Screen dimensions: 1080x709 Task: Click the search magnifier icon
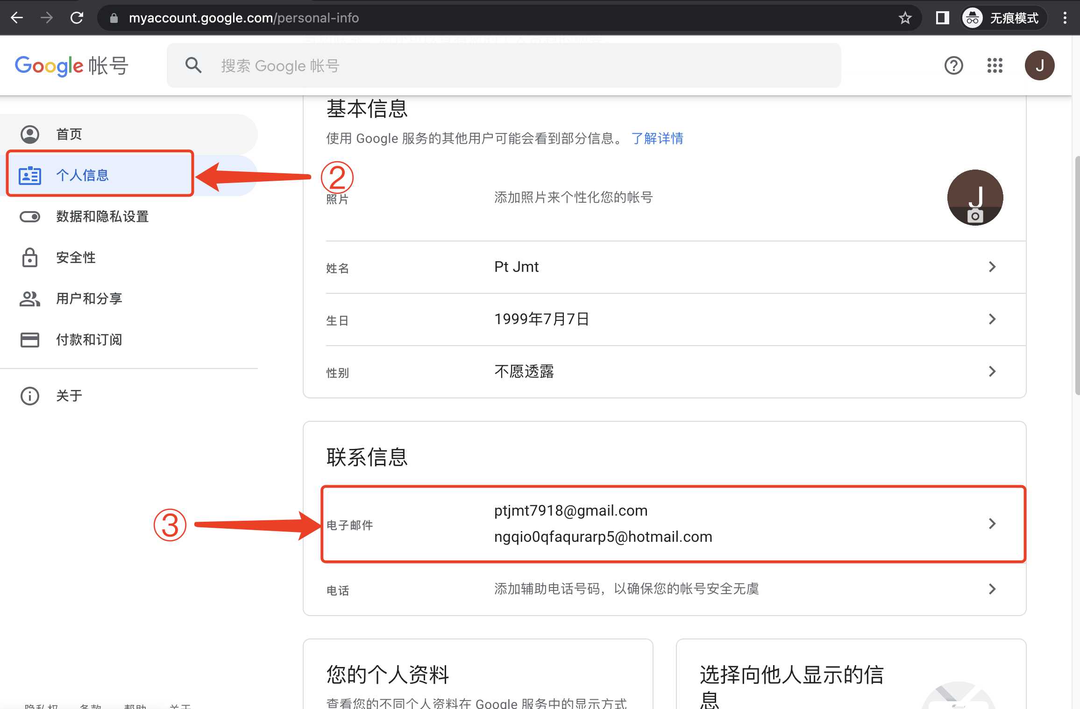193,65
